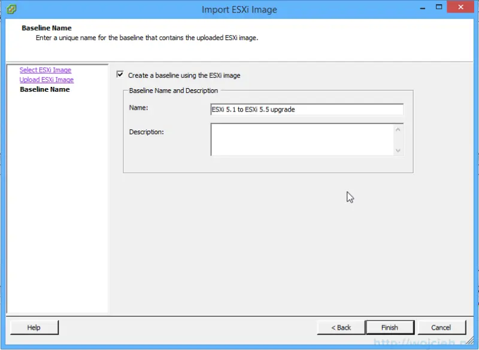Image resolution: width=479 pixels, height=350 pixels.
Task: Disable 'Create a baseline using the ESXi image'
Action: 120,75
